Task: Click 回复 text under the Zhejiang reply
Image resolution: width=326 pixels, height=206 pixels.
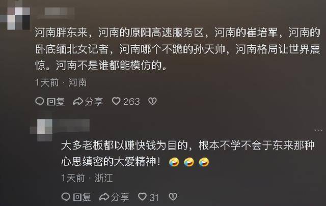Action: pyautogui.click(x=82, y=197)
